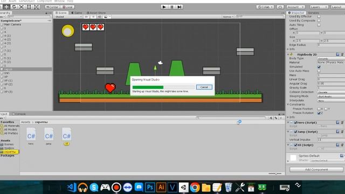Open Google Chrome from the taskbar

pyautogui.click(x=195, y=188)
